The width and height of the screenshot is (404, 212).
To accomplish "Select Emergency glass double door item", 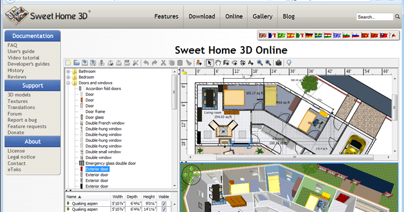I will click(x=110, y=163).
